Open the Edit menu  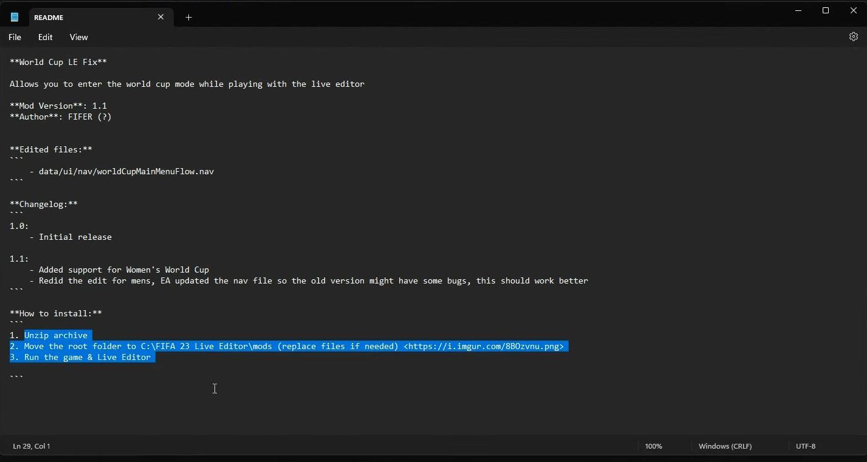tap(45, 37)
